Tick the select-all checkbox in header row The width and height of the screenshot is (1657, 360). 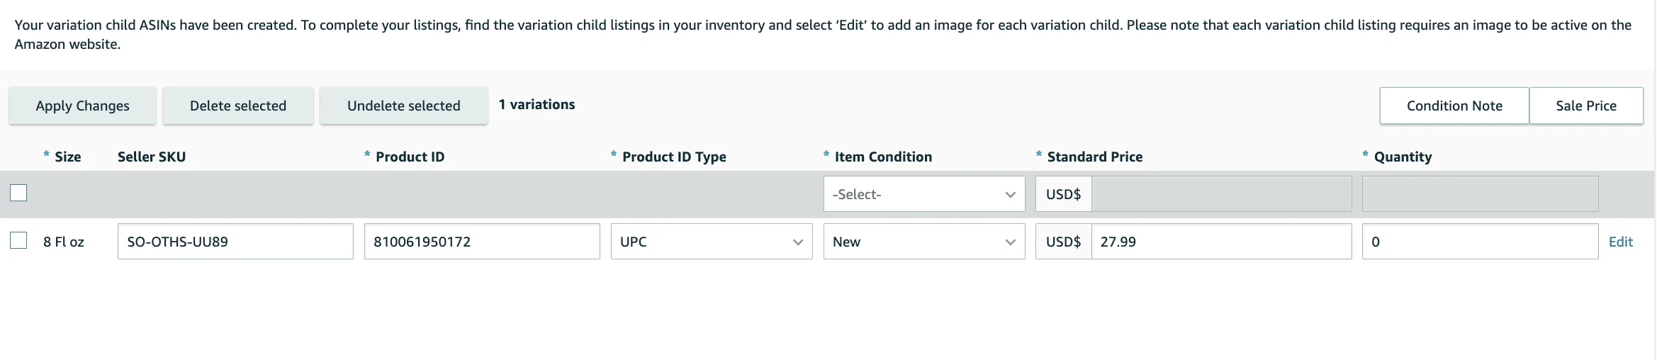click(18, 193)
